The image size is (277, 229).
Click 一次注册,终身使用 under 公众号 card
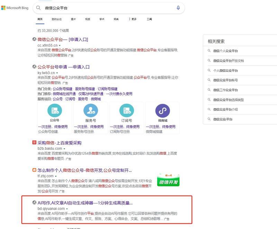pyautogui.click(x=53, y=127)
